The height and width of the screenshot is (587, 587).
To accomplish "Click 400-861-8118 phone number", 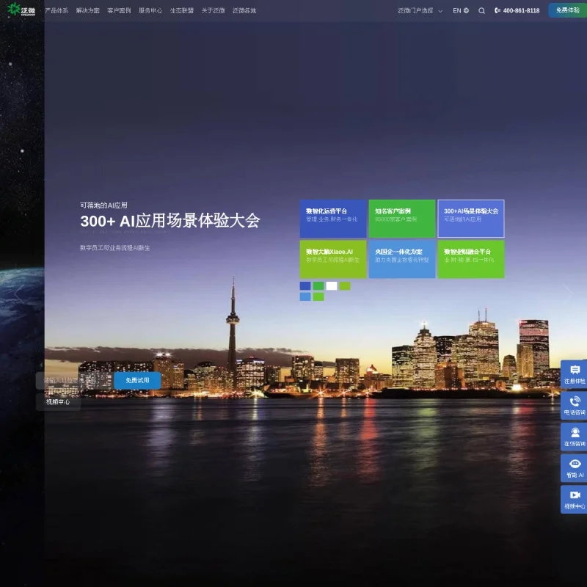I will point(521,10).
